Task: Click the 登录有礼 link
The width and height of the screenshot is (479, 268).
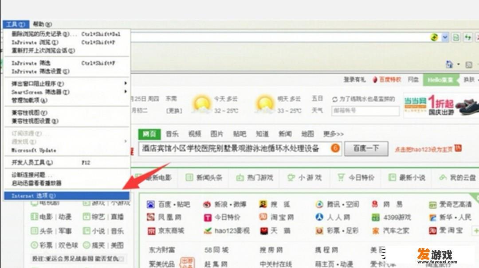Action: [x=354, y=80]
